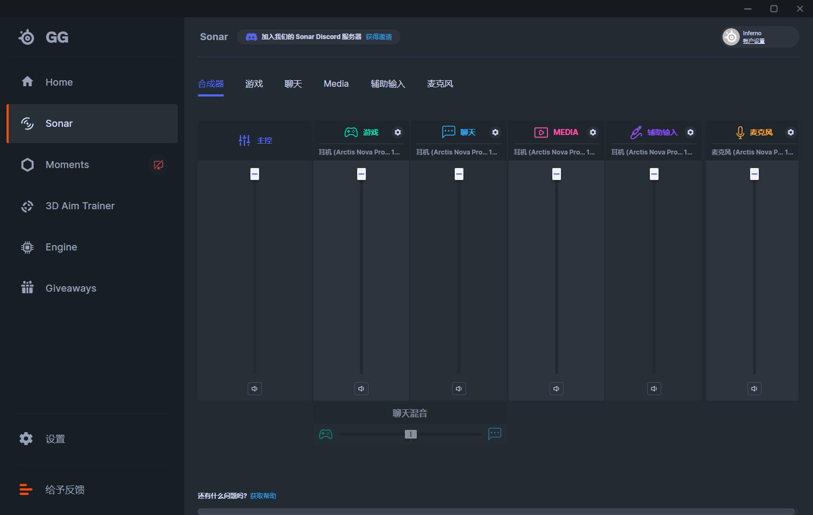Click the SteelSeries GG logo icon
The height and width of the screenshot is (515, 813).
pos(26,37)
